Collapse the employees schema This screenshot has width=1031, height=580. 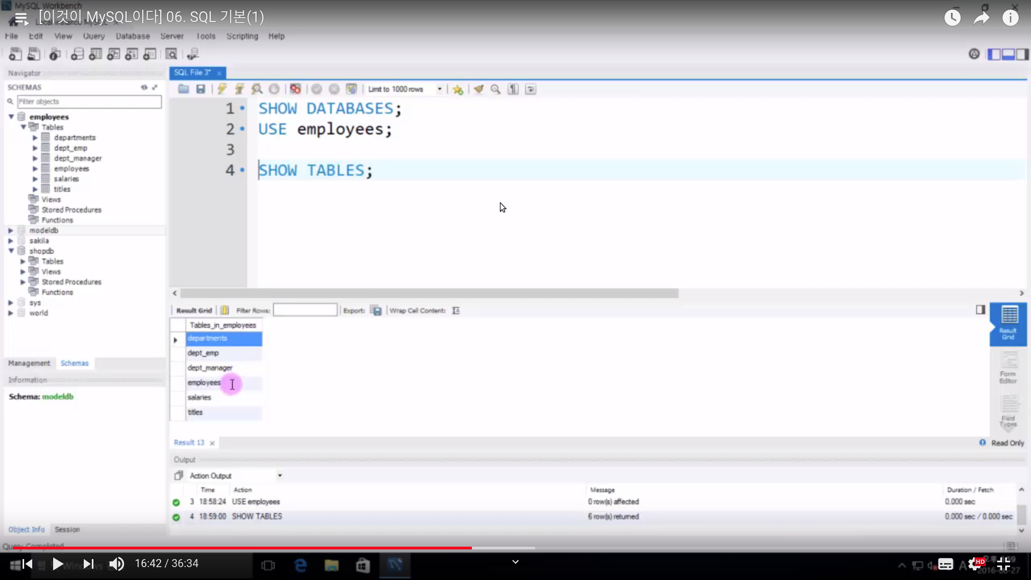[x=11, y=117]
